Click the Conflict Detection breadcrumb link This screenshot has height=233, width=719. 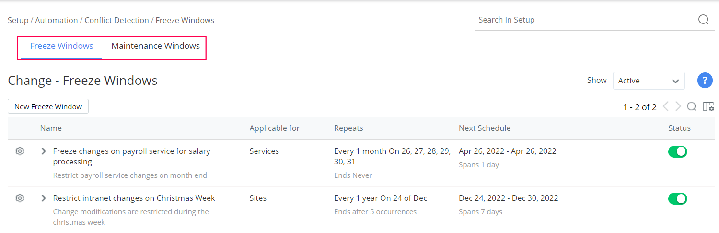click(116, 20)
